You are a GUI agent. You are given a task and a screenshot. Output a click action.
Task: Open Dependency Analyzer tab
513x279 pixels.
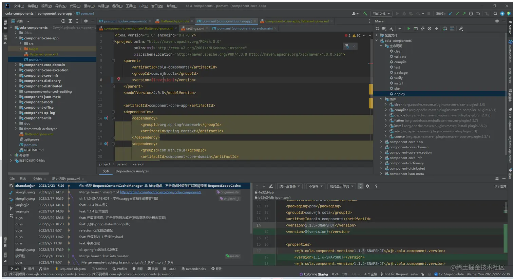[132, 171]
